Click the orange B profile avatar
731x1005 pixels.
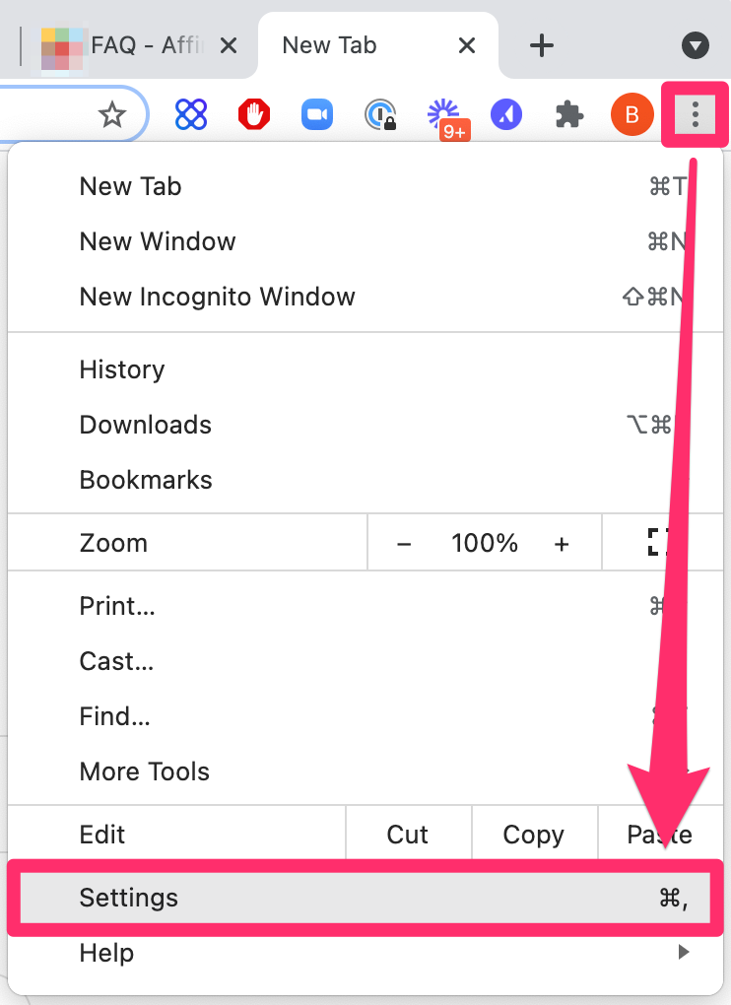coord(631,116)
